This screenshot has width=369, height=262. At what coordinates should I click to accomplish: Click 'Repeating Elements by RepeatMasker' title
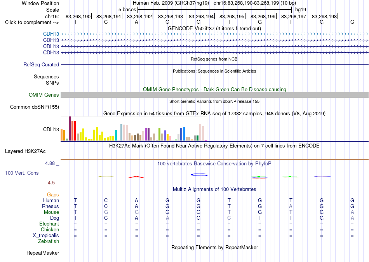(x=214, y=248)
